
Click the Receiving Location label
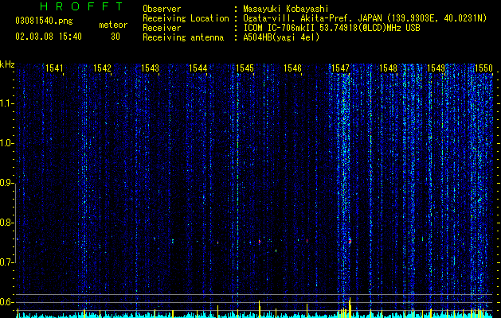click(x=186, y=18)
